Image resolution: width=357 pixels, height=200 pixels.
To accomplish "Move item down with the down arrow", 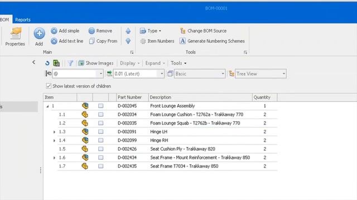I will tap(128, 41).
